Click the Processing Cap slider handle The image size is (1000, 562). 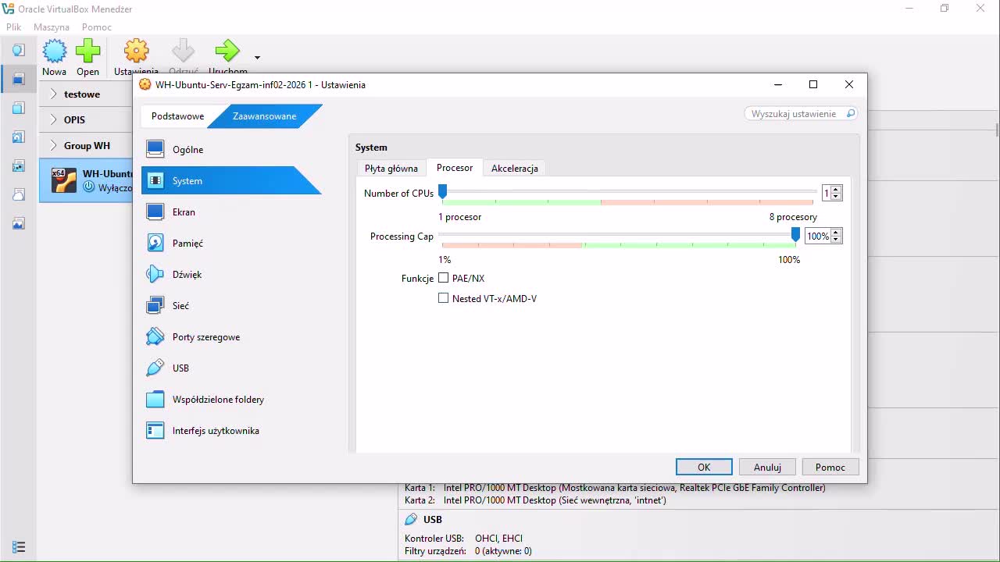pos(795,234)
